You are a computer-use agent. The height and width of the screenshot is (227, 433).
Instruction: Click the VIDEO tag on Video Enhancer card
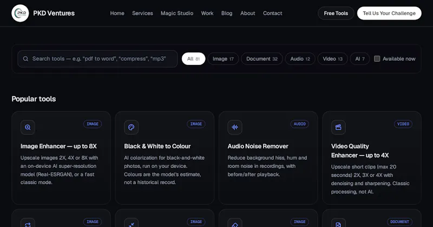403,124
